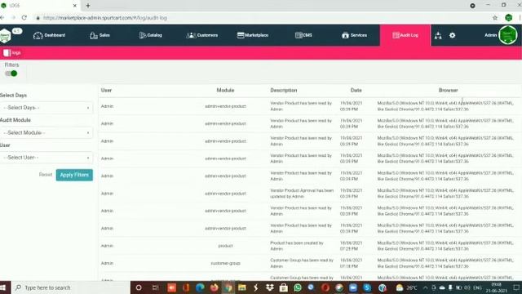Image resolution: width=522 pixels, height=294 pixels.
Task: Click the taskbar clock and date
Action: tap(497, 287)
